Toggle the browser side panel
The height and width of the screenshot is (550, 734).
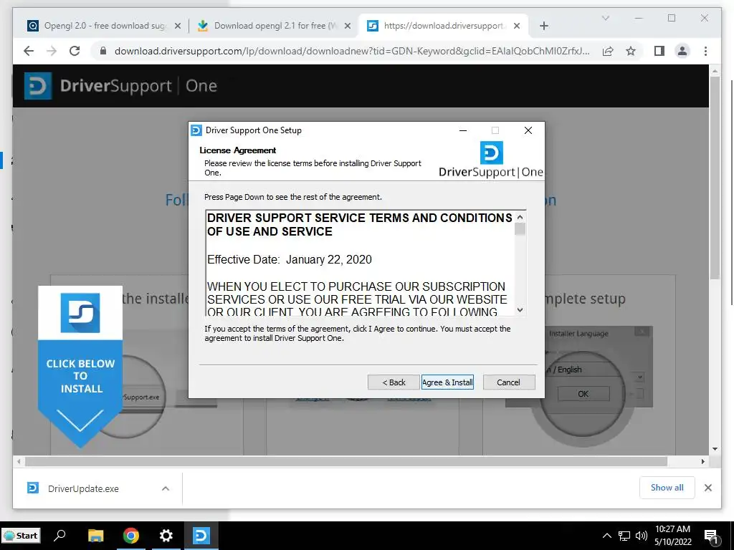659,51
